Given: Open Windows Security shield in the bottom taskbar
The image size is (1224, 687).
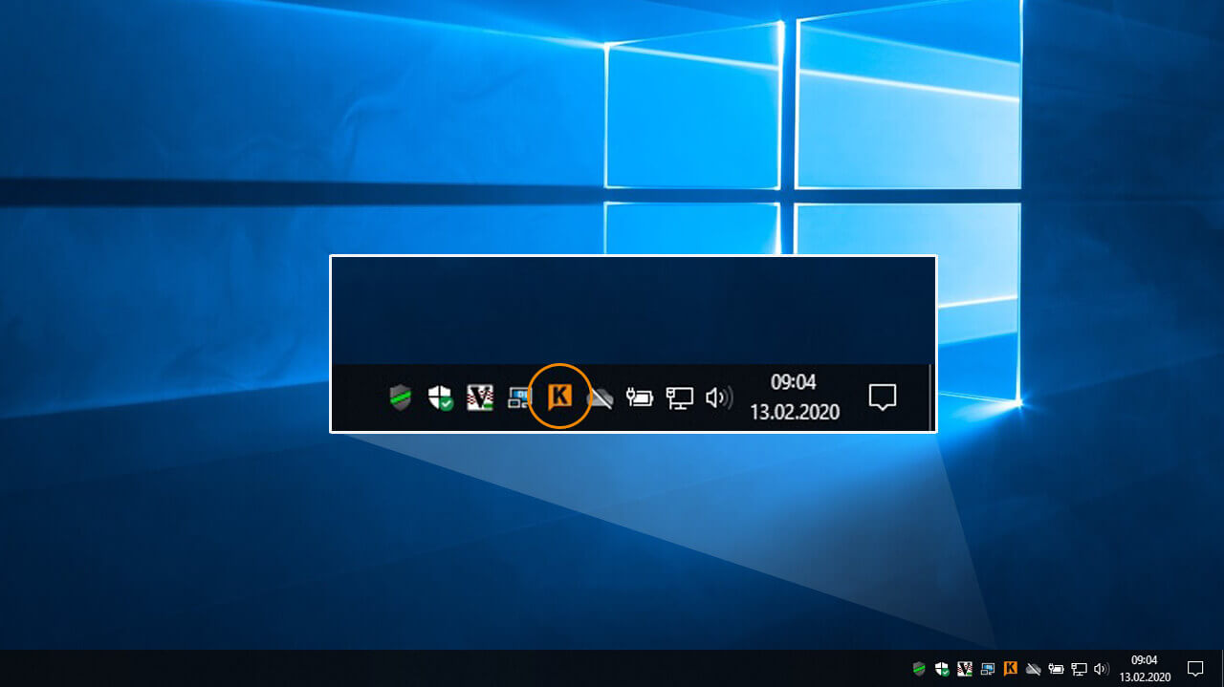Looking at the screenshot, I should click(942, 669).
